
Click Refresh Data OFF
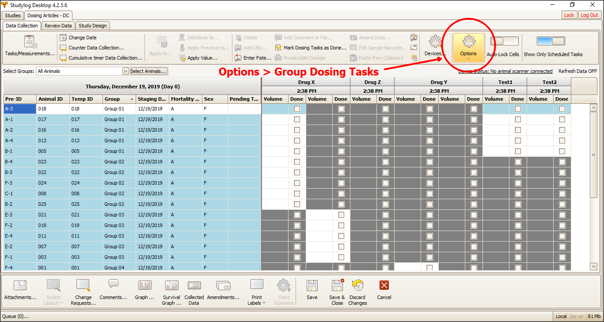click(x=578, y=71)
